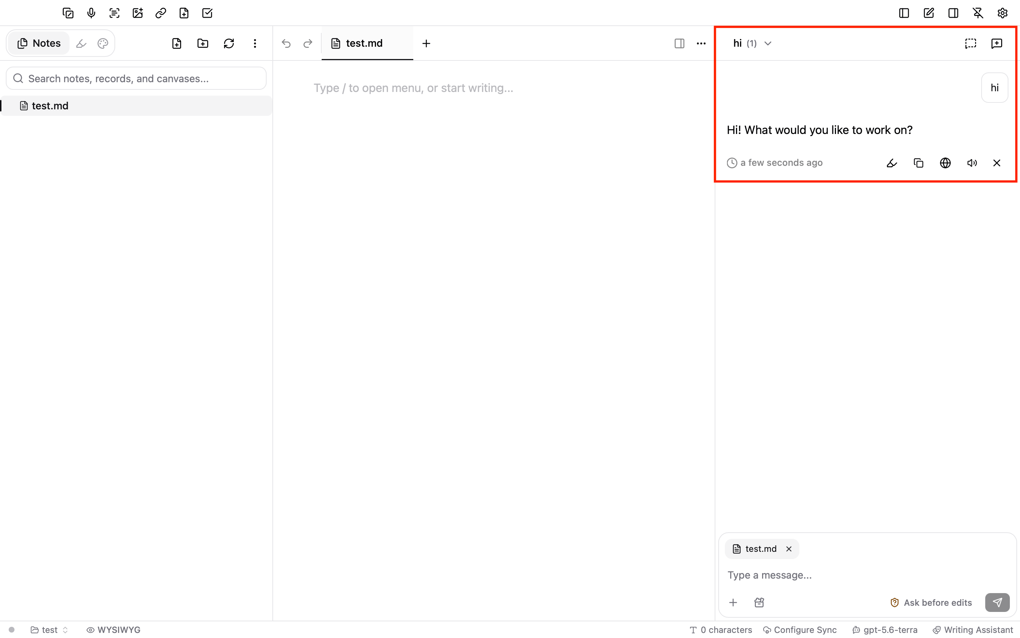Image resolution: width=1020 pixels, height=638 pixels.
Task: Remove test.md attachment chip
Action: tap(789, 549)
